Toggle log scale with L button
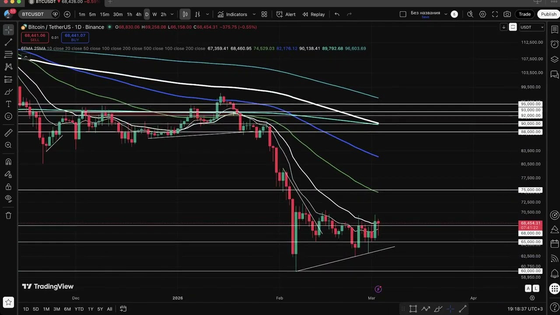Image resolution: width=560 pixels, height=315 pixels. tap(536, 288)
